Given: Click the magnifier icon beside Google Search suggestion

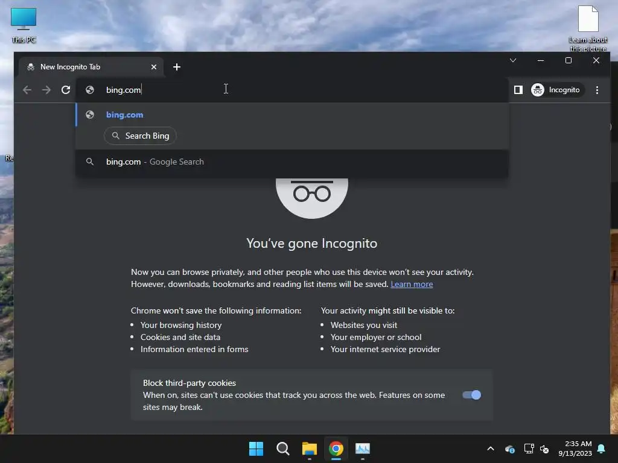Looking at the screenshot, I should coord(90,162).
